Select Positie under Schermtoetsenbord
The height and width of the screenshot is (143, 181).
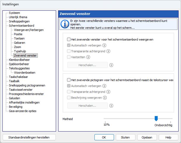[18, 34]
